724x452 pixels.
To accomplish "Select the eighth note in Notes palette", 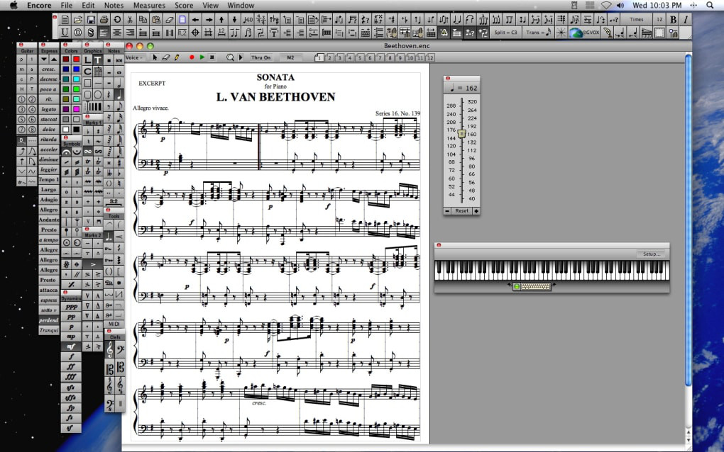I will tap(119, 106).
